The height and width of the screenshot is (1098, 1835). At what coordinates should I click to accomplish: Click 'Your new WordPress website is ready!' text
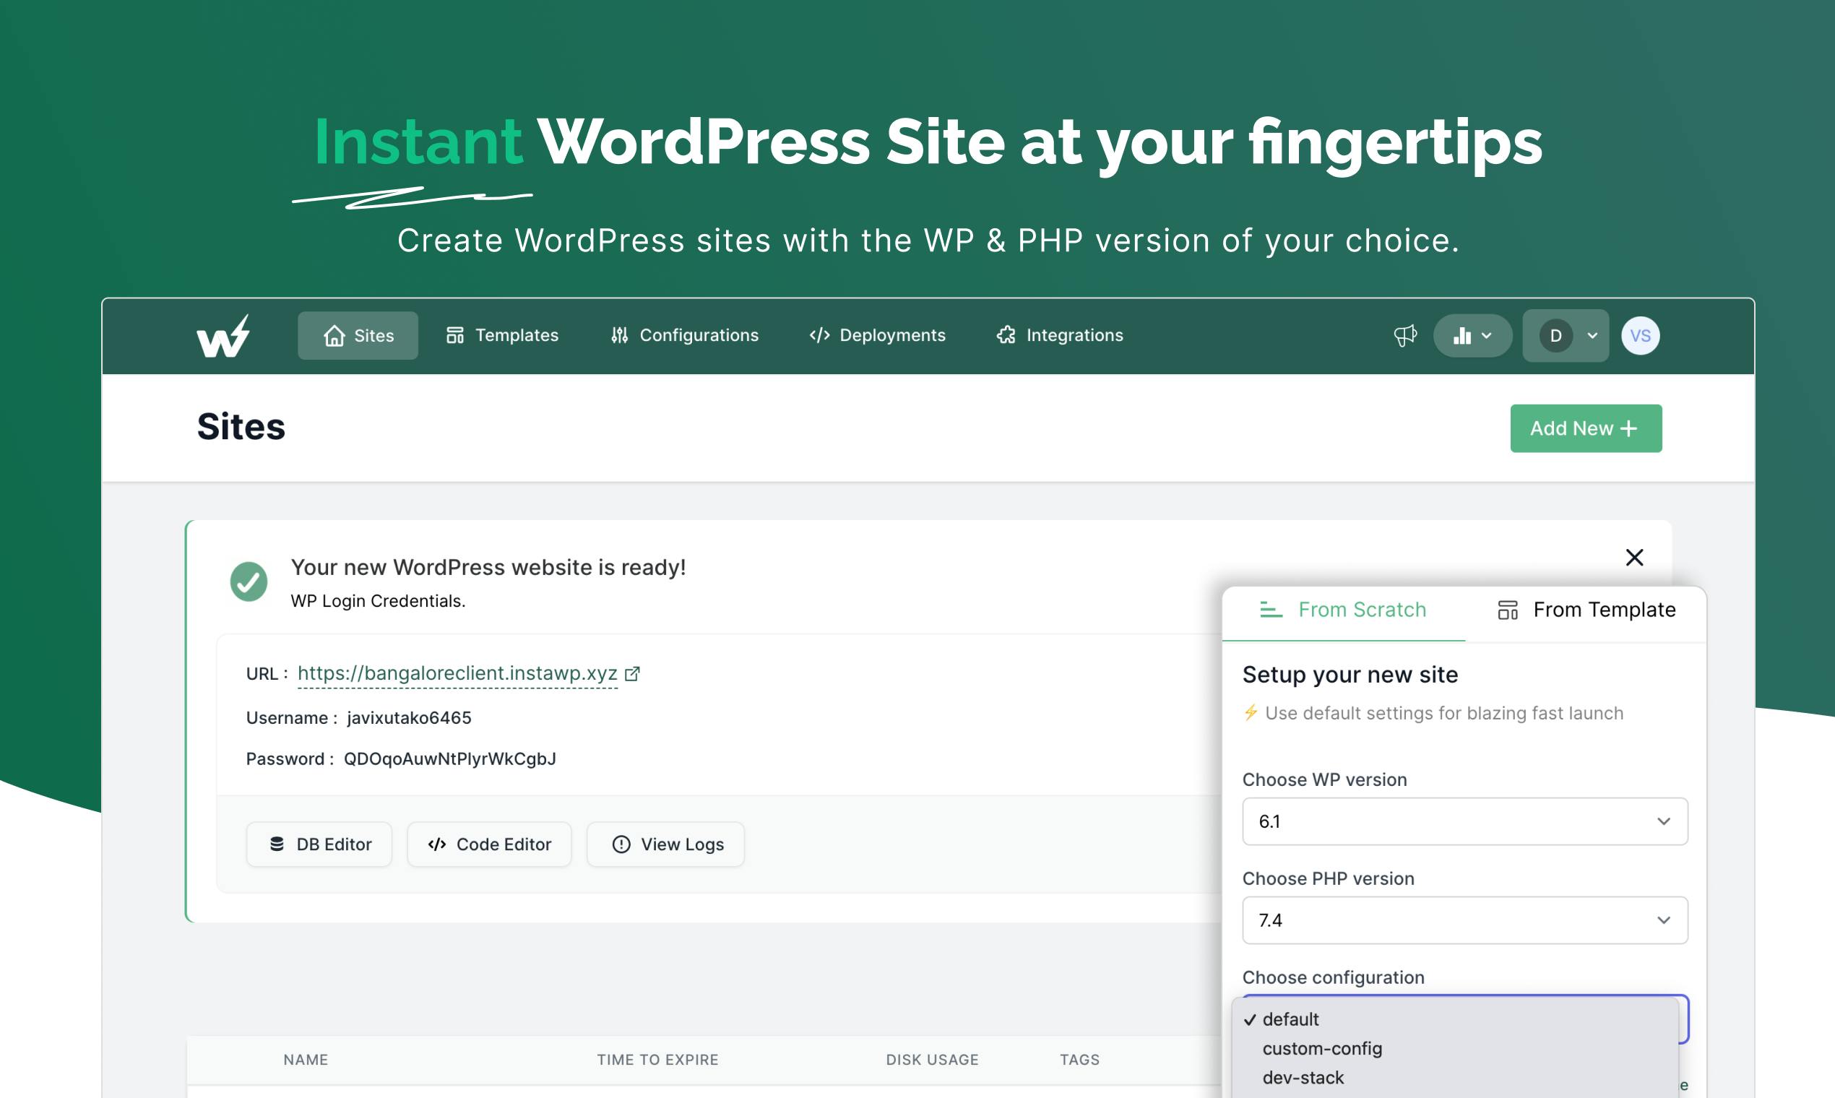(488, 569)
